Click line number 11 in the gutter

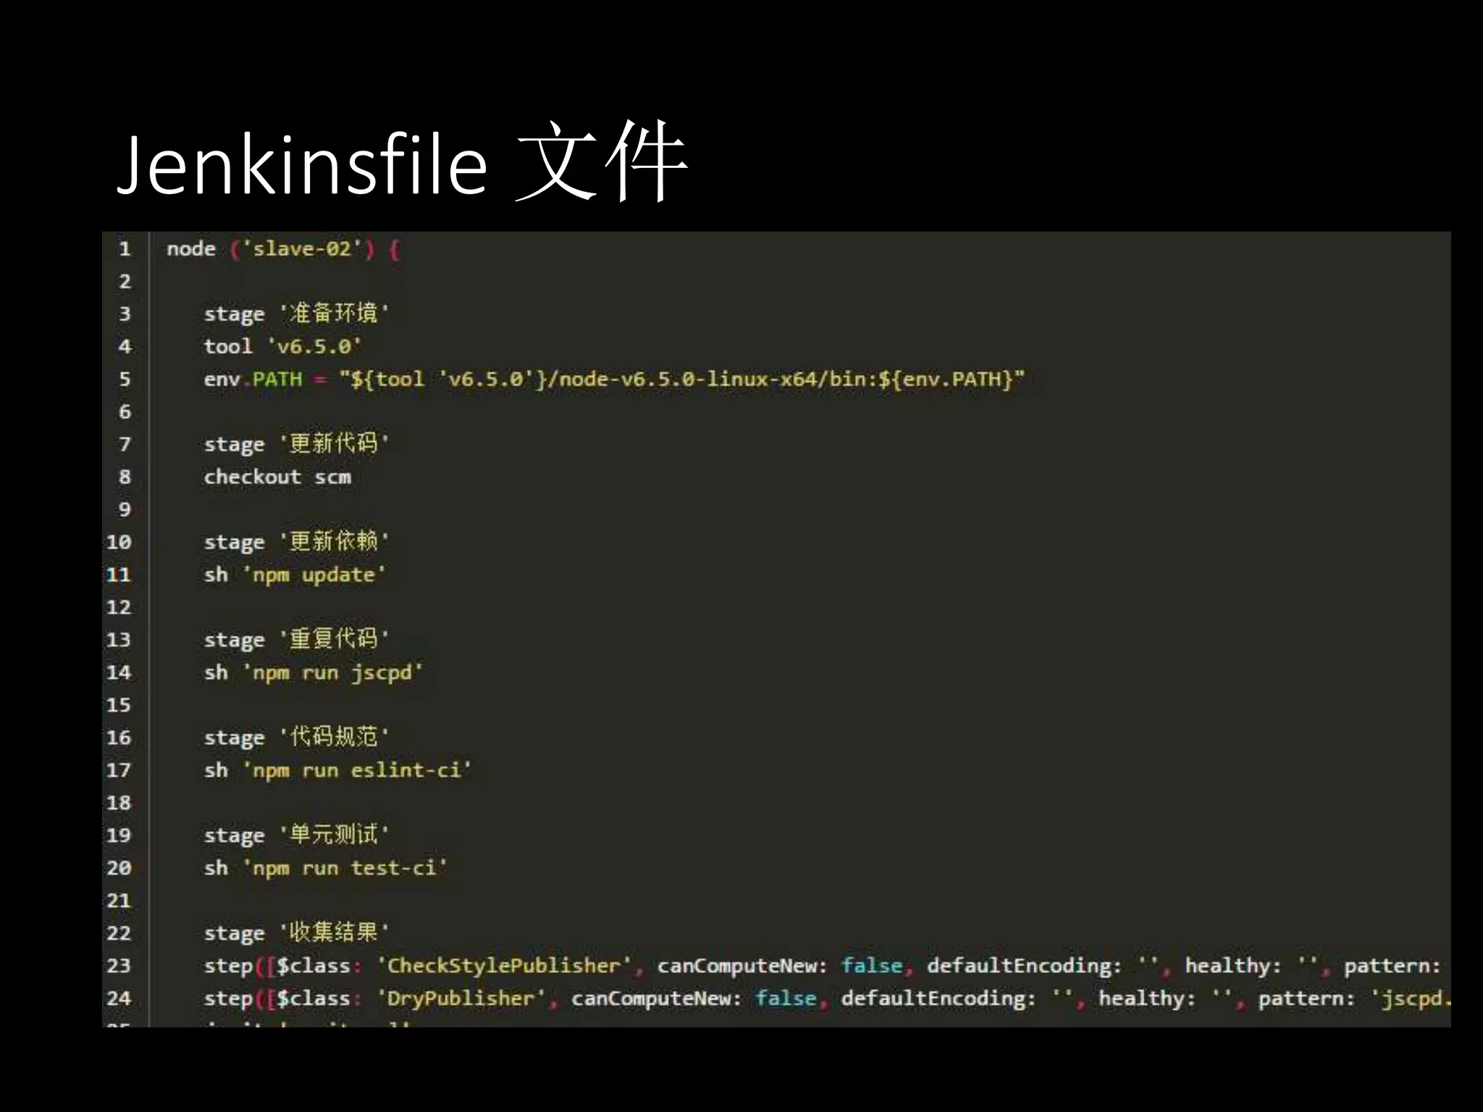(119, 575)
